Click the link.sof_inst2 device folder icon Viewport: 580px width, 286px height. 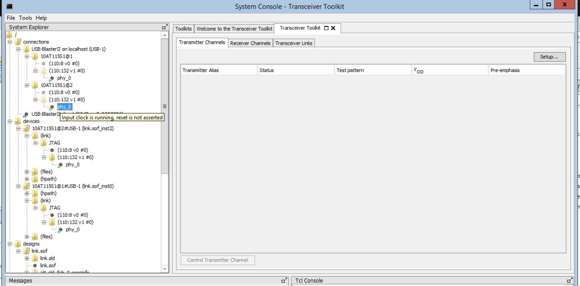[x=27, y=128]
